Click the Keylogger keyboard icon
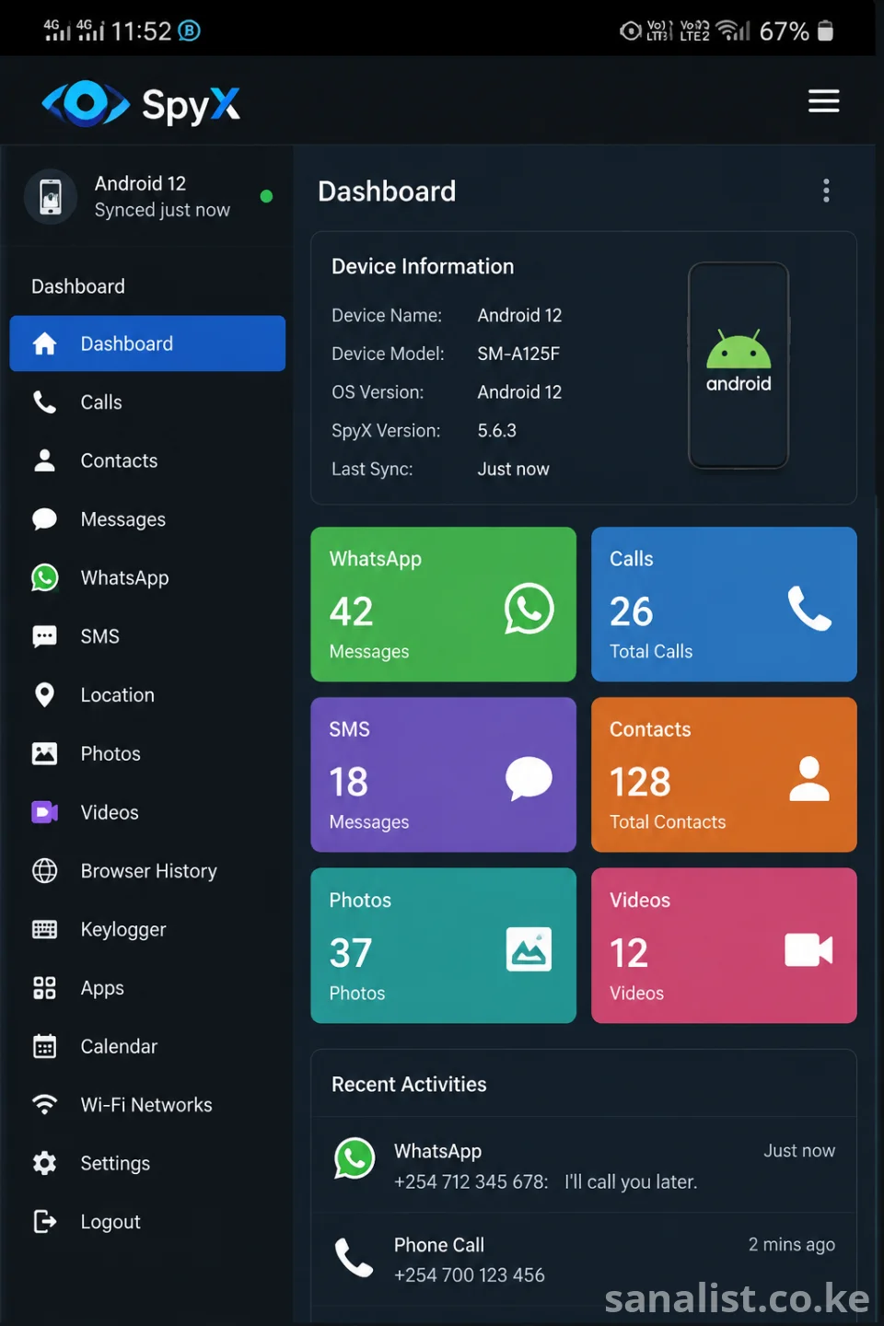Viewport: 884px width, 1326px height. pos(44,929)
